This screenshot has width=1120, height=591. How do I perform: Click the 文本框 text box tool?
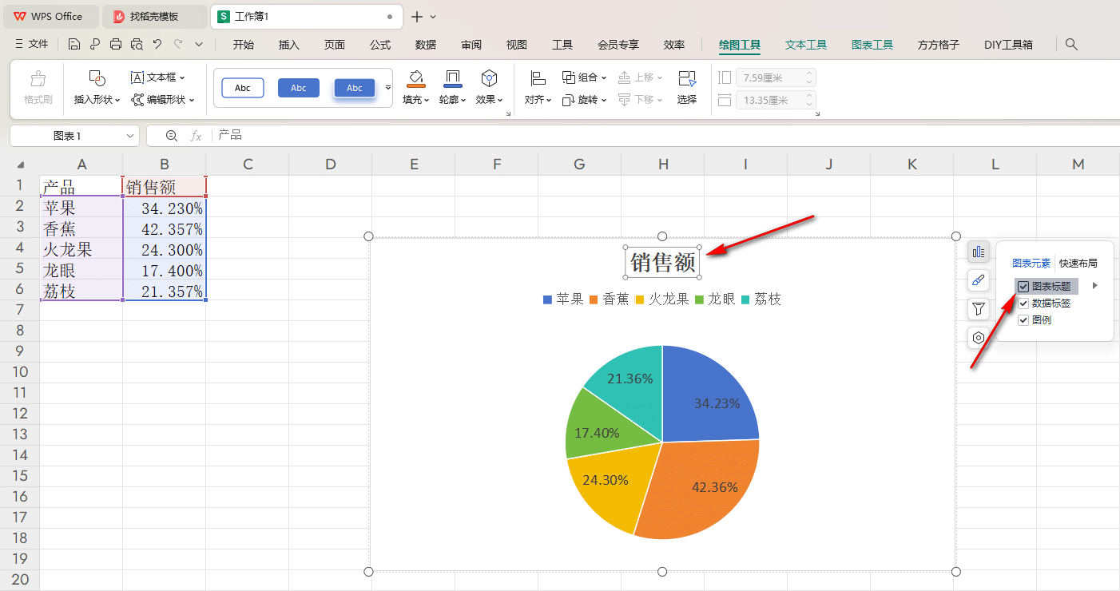(x=158, y=77)
